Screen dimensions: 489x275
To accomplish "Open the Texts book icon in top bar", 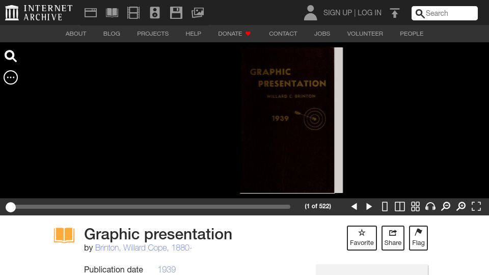I will [112, 13].
